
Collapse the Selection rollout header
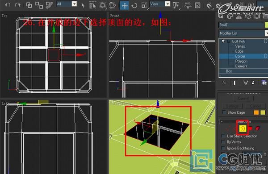coord(244,122)
